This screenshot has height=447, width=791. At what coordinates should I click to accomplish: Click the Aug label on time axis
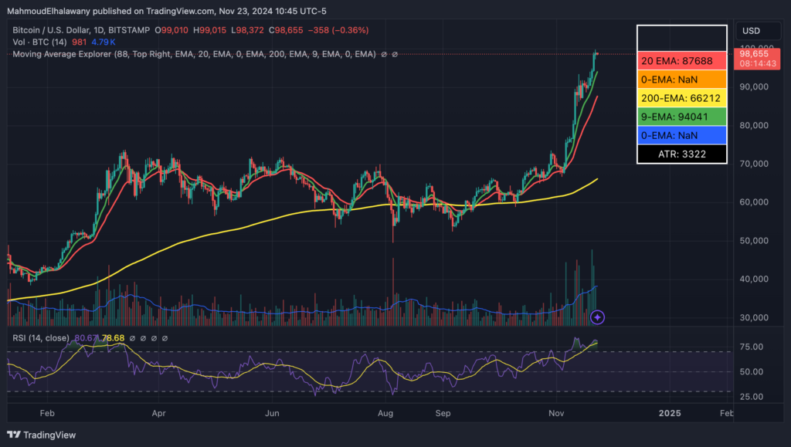(385, 413)
